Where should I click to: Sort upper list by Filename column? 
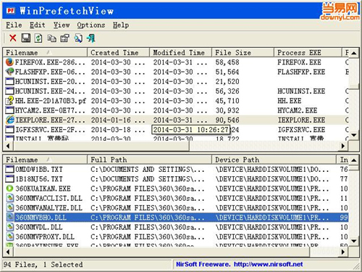tap(45, 52)
